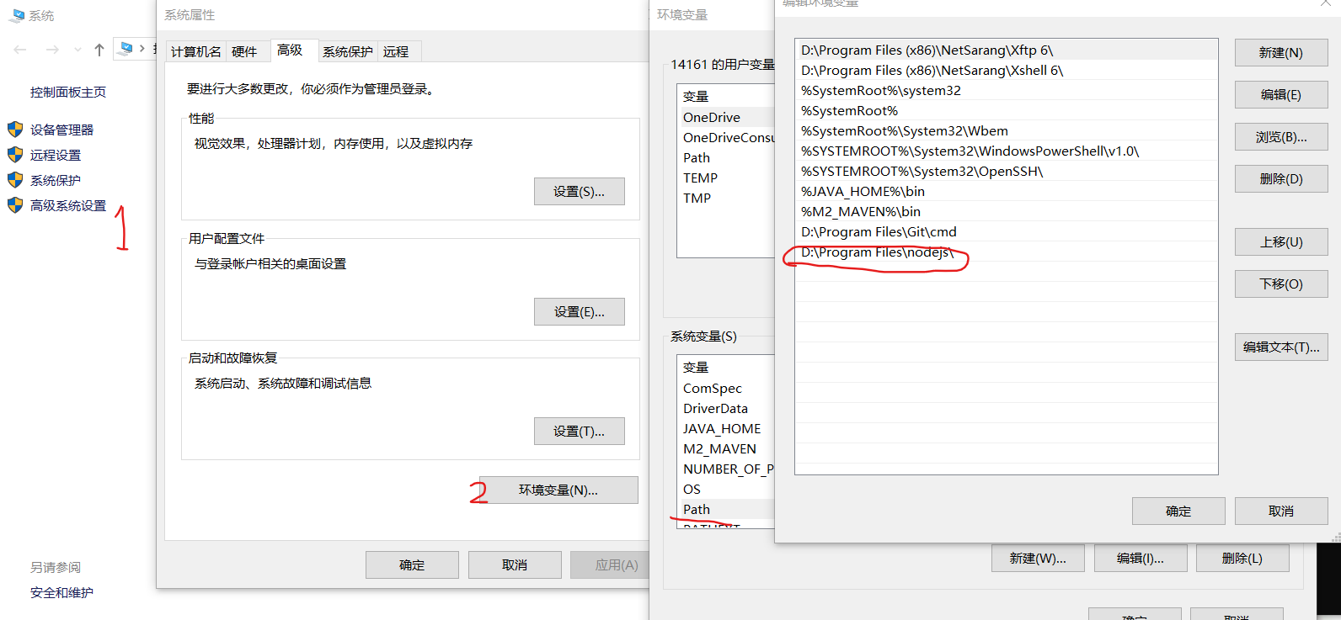Select Path in system variables list
The image size is (1341, 620).
coord(726,509)
